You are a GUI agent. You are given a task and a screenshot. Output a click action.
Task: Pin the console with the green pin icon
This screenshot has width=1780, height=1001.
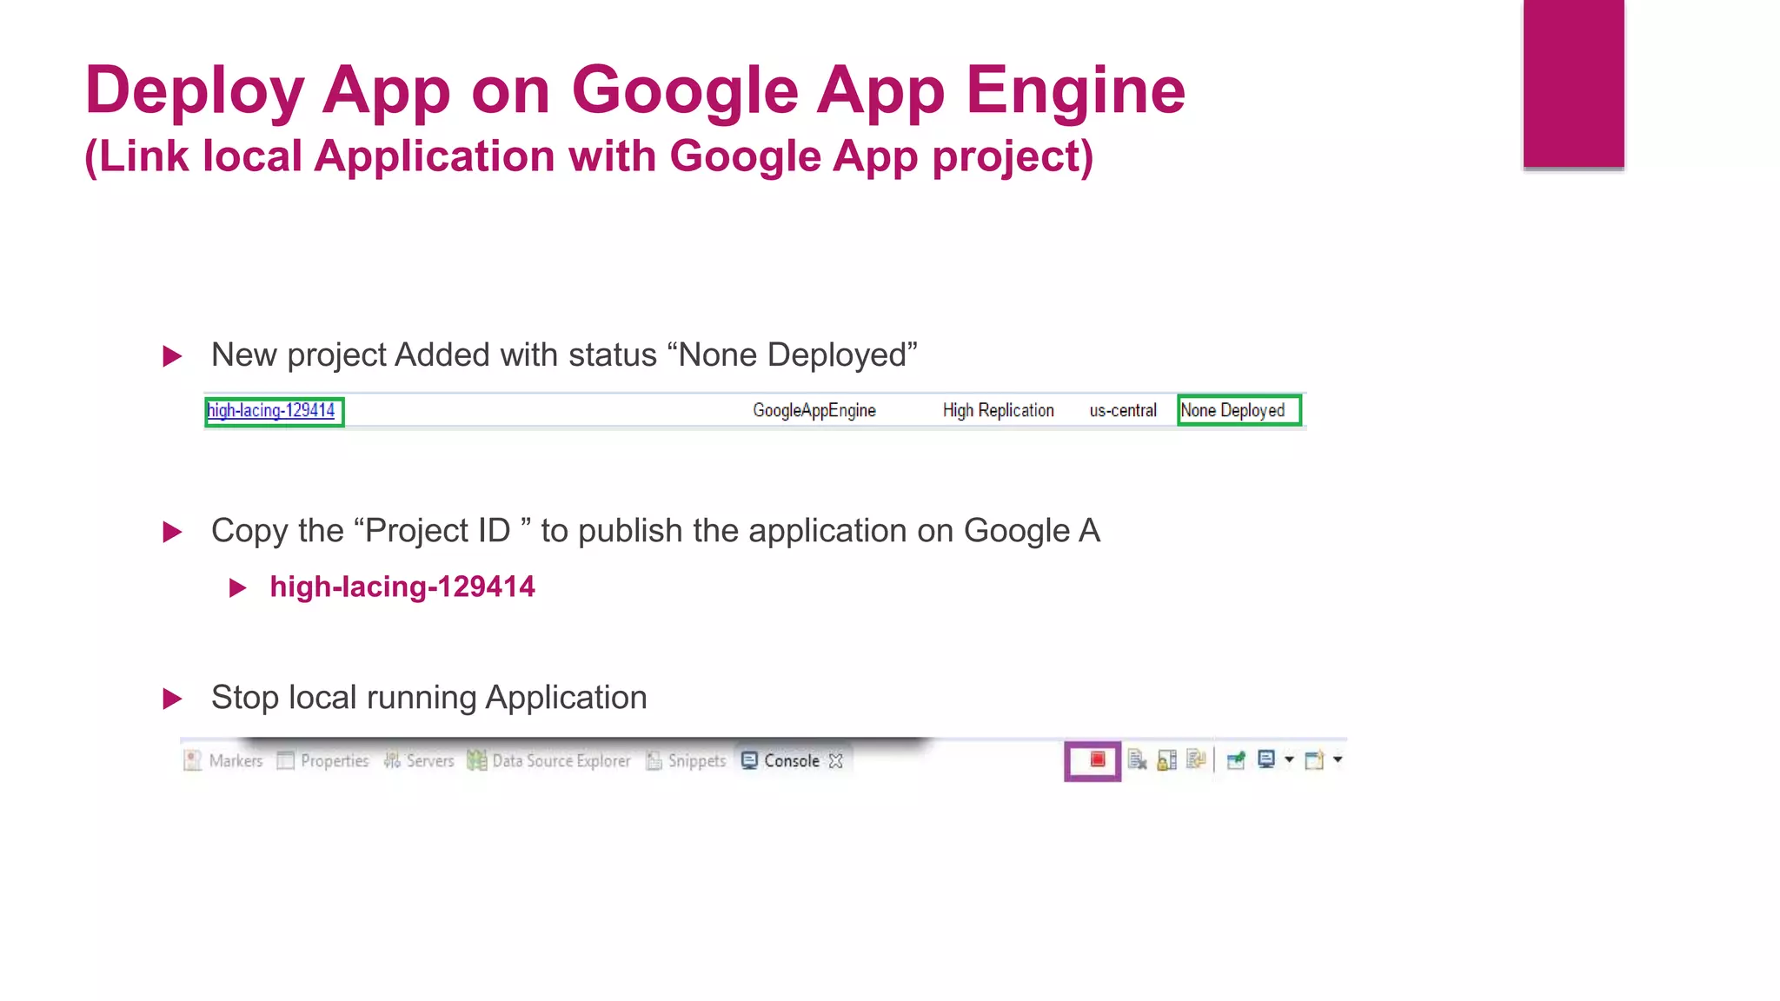pos(1236,760)
